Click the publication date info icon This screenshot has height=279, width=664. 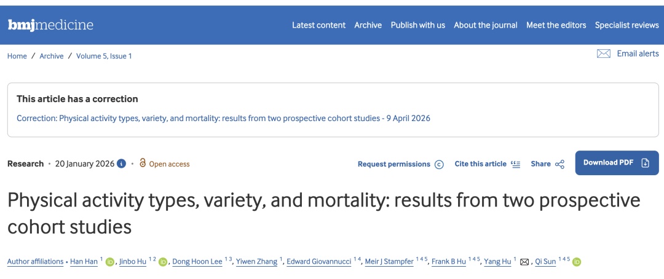coord(122,163)
